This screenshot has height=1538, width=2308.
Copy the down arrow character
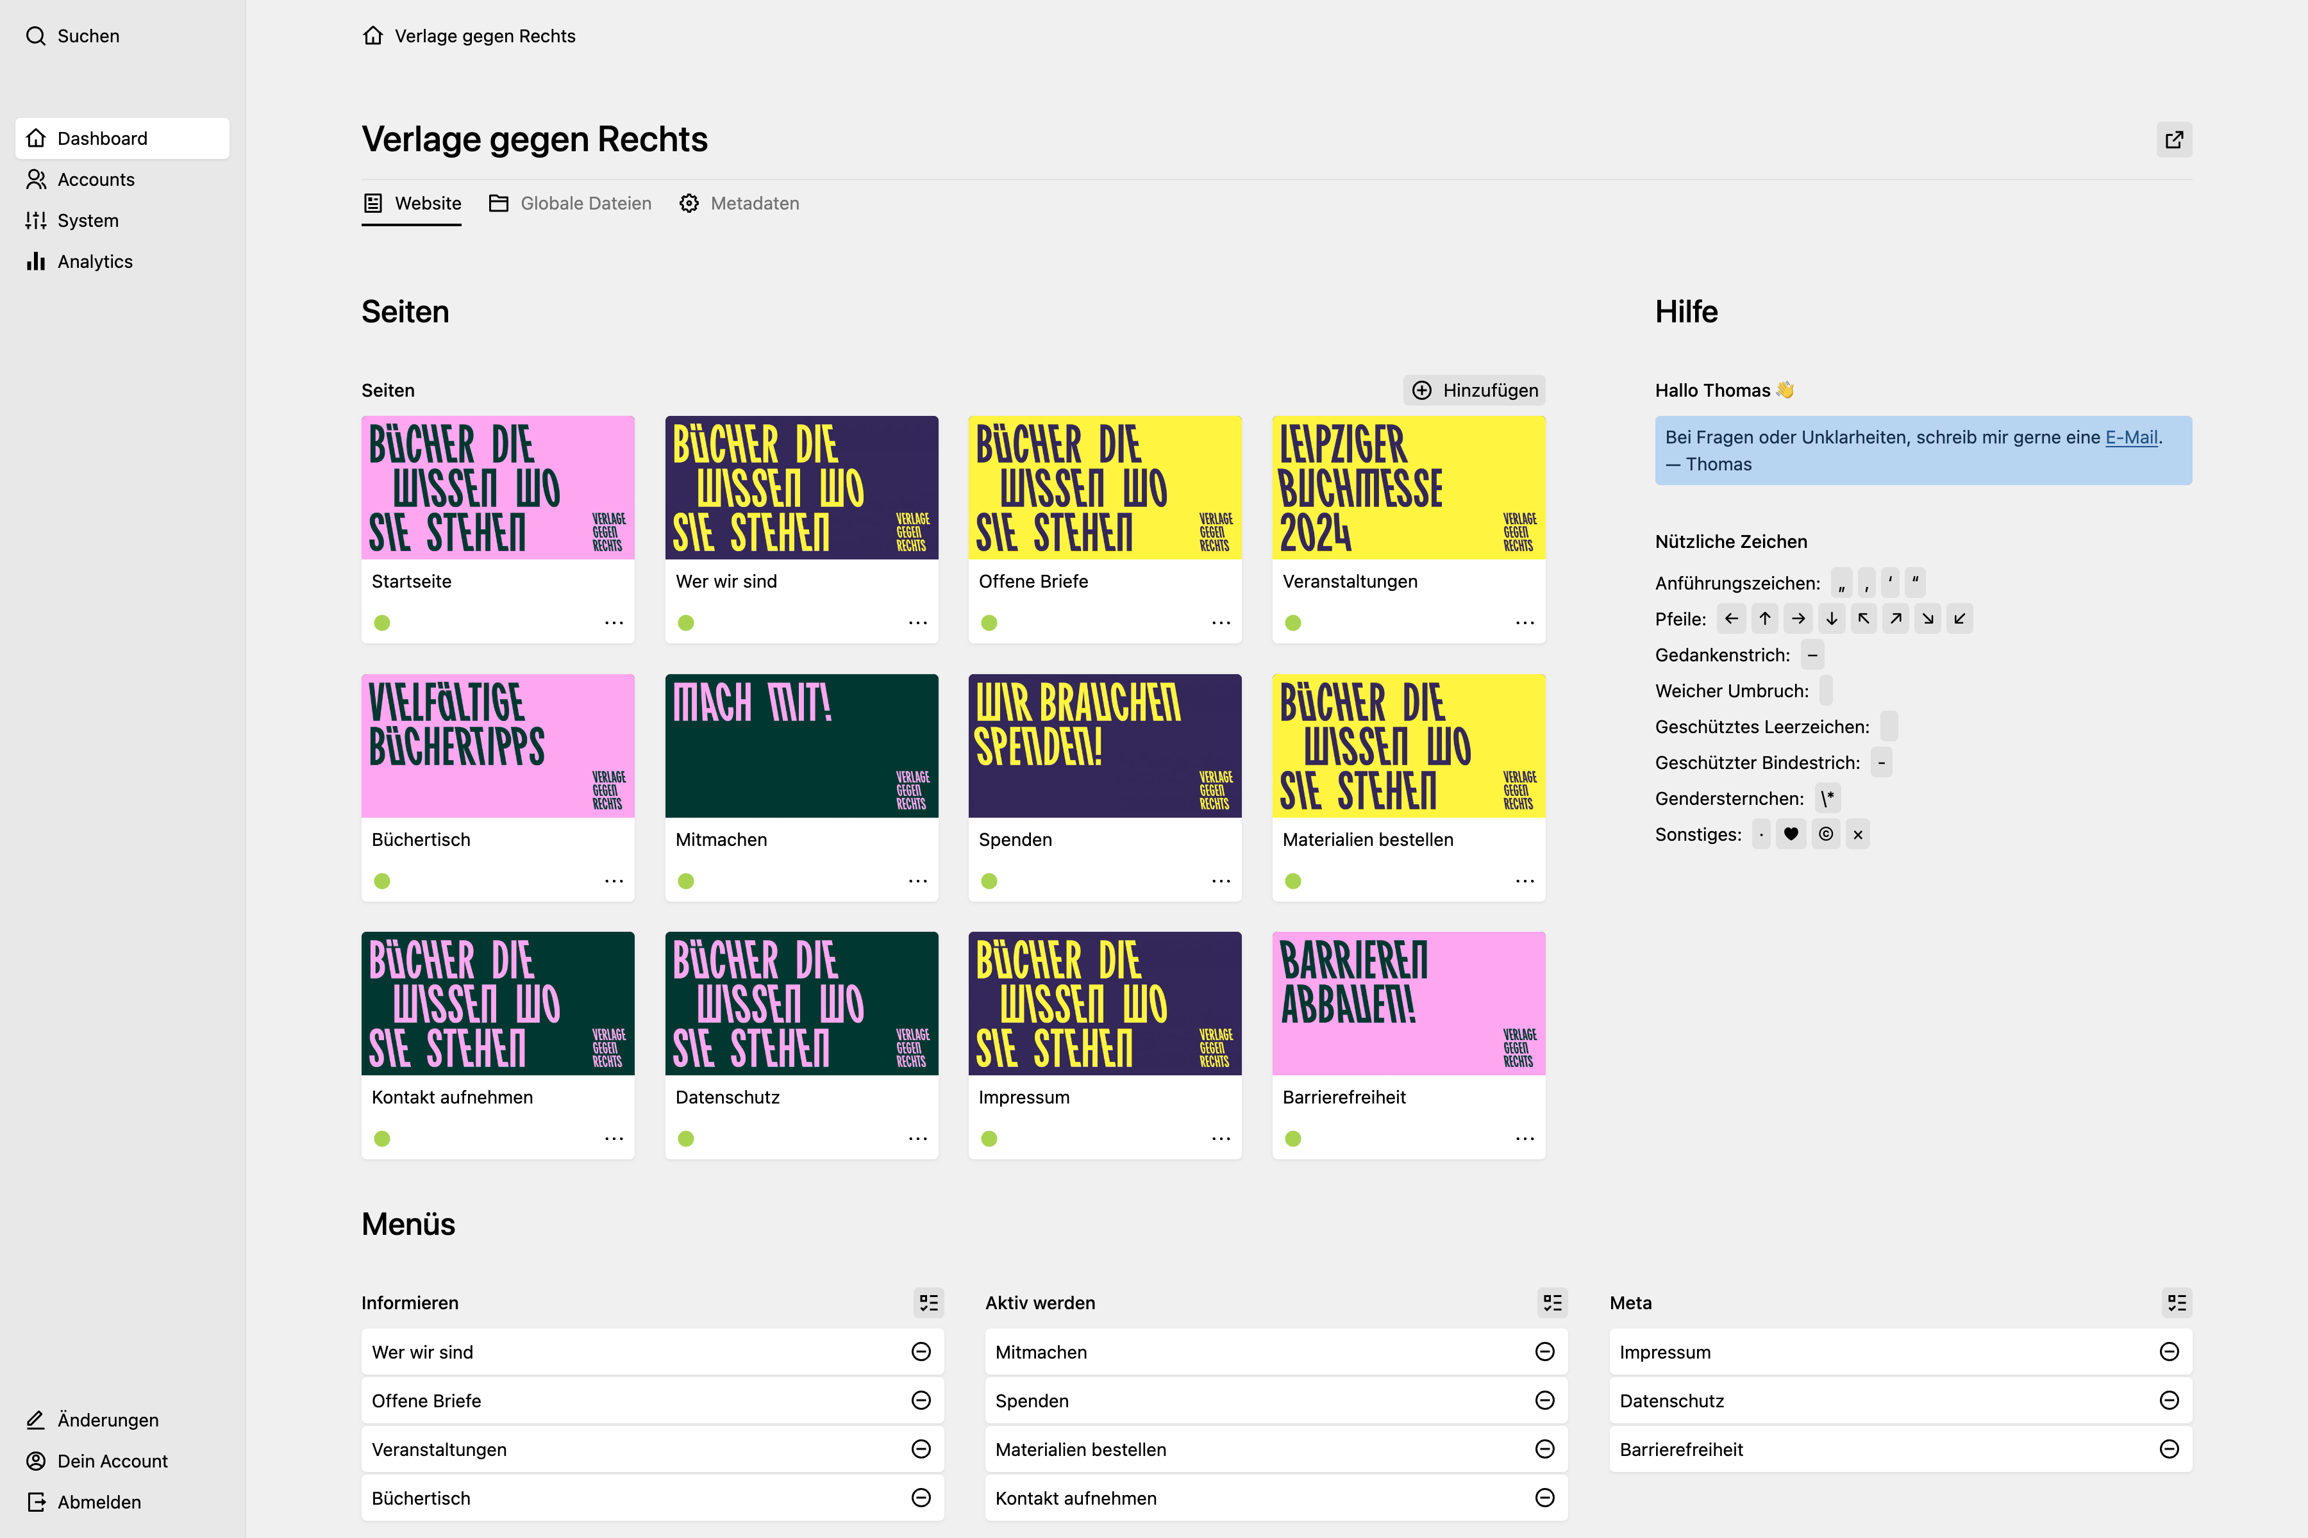[1831, 619]
